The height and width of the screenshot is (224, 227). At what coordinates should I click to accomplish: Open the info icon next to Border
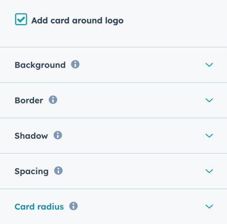(x=53, y=100)
